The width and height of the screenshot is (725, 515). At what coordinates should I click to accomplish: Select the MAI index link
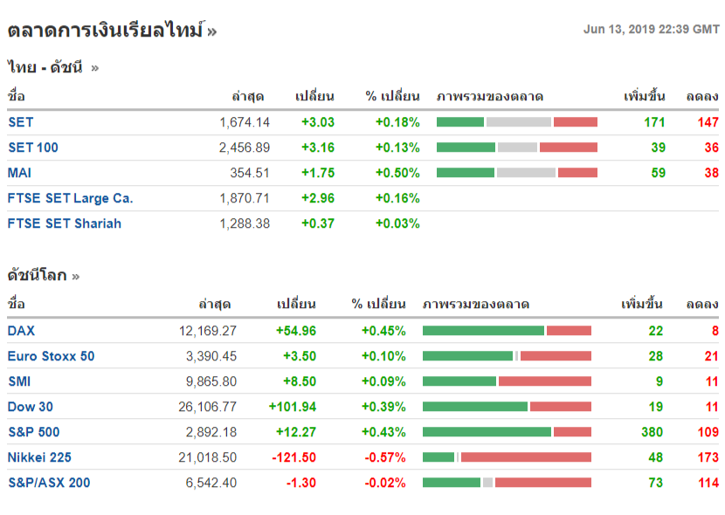point(20,173)
